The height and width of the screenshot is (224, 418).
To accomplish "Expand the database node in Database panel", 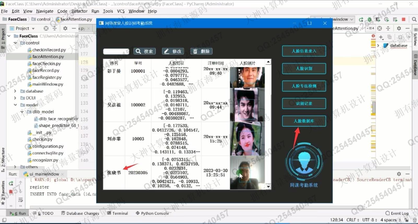I will (x=378, y=45).
